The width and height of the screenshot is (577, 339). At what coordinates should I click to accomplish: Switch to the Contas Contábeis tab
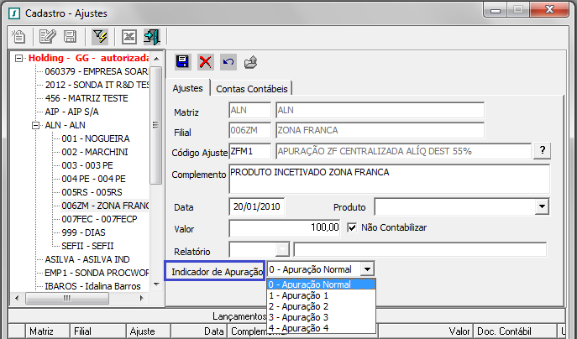[x=252, y=88]
